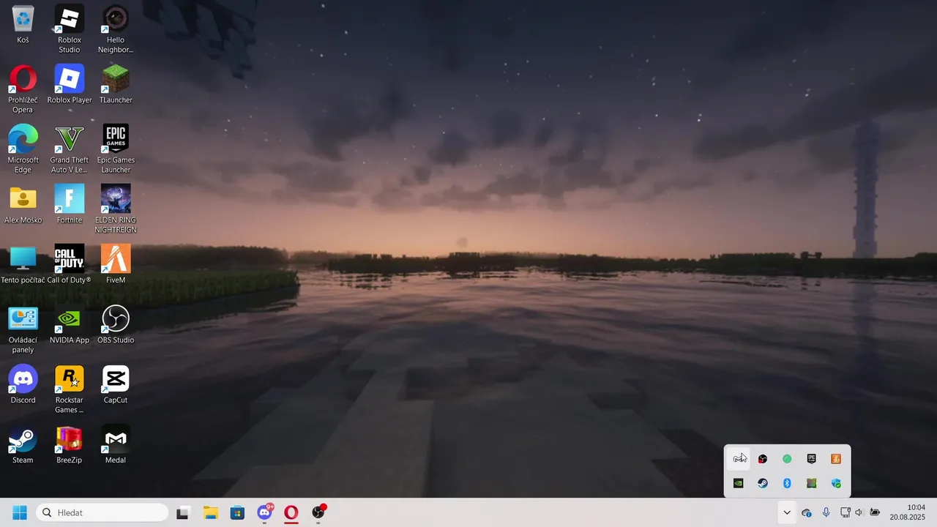The height and width of the screenshot is (527, 937).
Task: Click the Medal icon in tray overflow
Action: click(x=739, y=459)
